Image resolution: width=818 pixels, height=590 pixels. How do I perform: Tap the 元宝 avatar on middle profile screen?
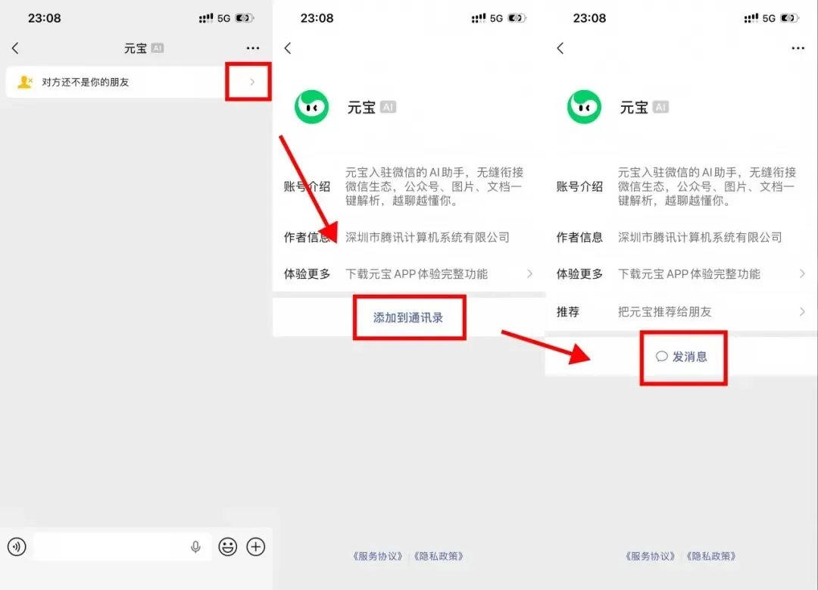(311, 107)
